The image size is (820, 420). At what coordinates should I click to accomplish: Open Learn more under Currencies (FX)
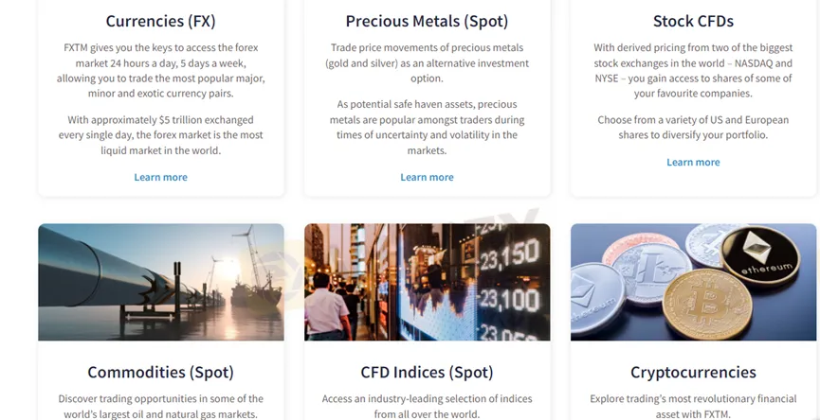(160, 178)
